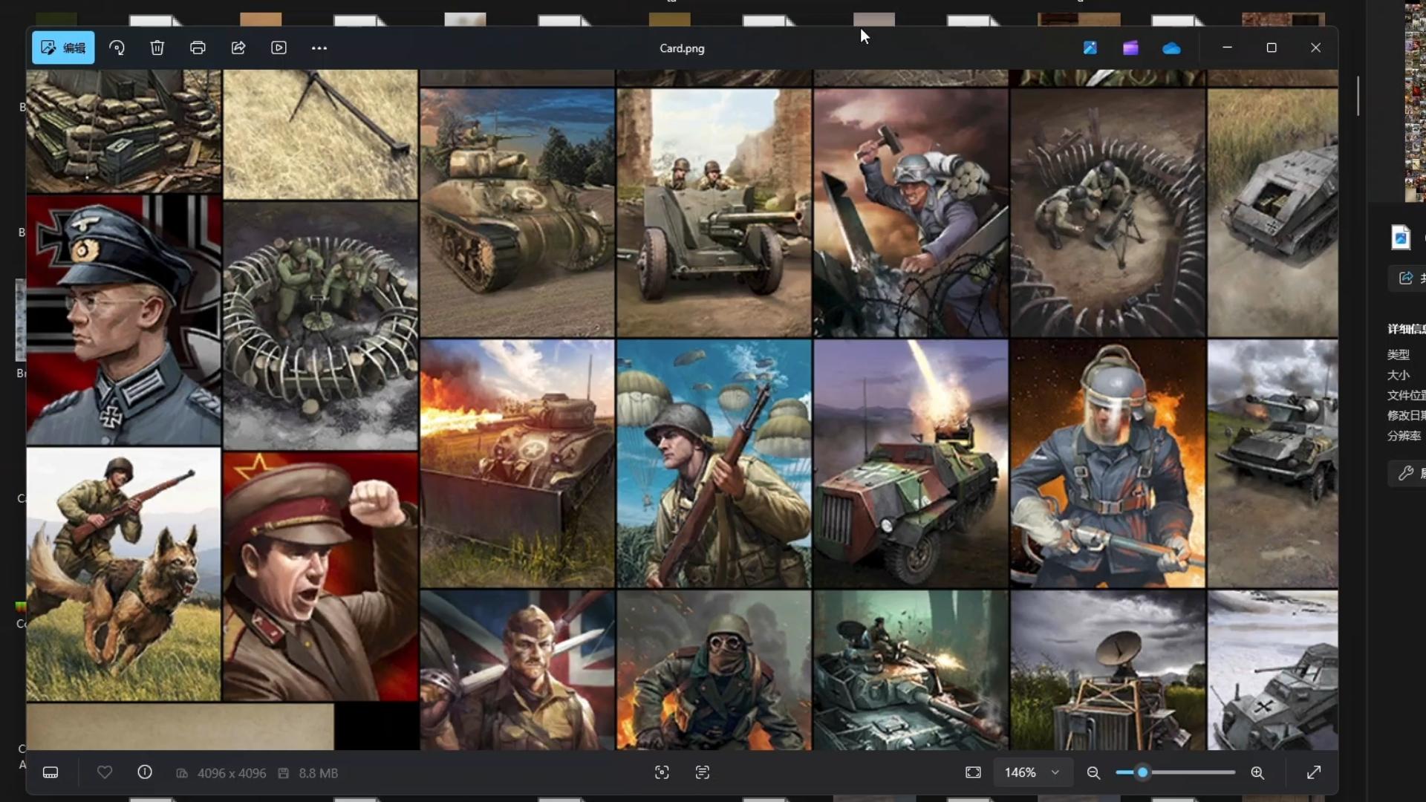Zoom in with the plus magnifier icon
This screenshot has height=802, width=1426.
(x=1257, y=772)
